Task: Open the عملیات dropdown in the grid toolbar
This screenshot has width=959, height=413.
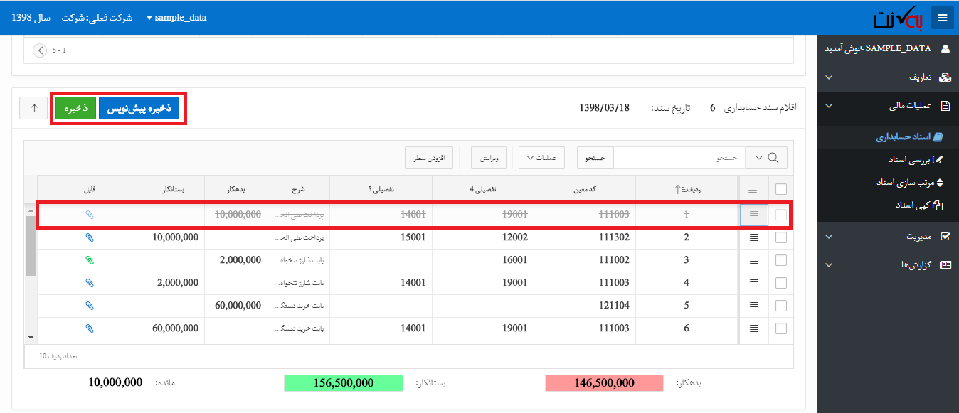Action: click(541, 158)
